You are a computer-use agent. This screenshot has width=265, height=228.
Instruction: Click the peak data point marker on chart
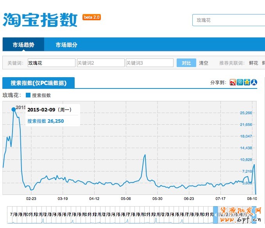pos(14,109)
